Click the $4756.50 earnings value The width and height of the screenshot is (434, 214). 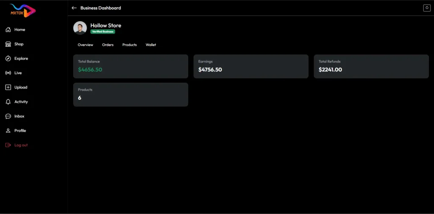(210, 70)
